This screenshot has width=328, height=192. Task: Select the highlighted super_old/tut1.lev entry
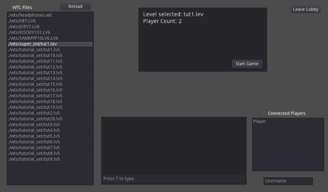pyautogui.click(x=33, y=44)
